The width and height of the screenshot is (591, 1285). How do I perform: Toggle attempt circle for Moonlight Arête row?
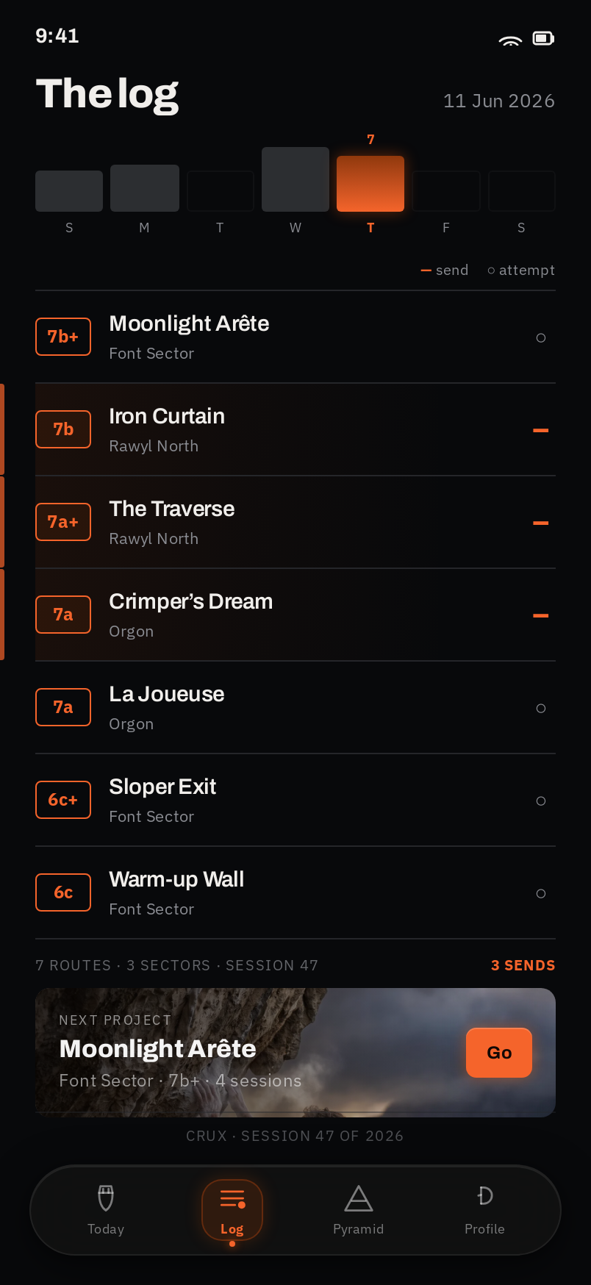point(541,338)
